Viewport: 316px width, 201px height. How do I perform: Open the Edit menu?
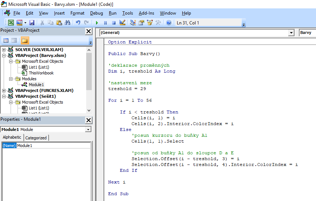click(x=30, y=13)
